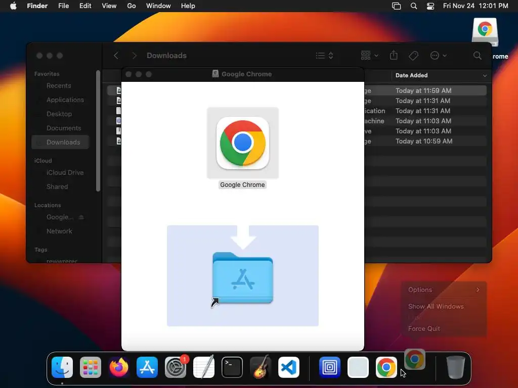518x388 pixels.
Task: Click Google Chrome in the Dock
Action: tap(386, 367)
